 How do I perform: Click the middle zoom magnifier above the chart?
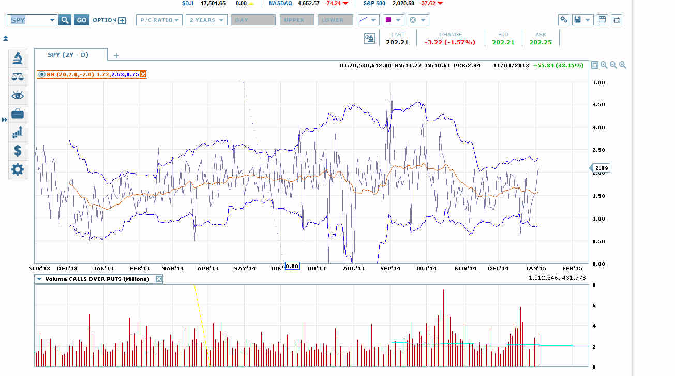tap(613, 65)
